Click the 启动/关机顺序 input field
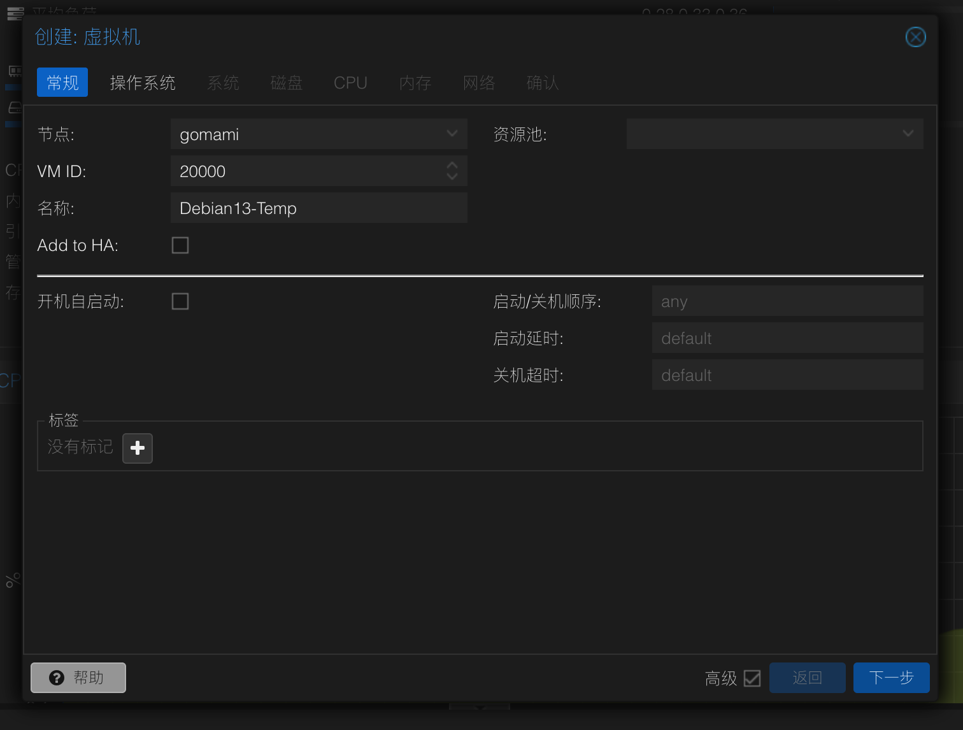 coord(787,301)
